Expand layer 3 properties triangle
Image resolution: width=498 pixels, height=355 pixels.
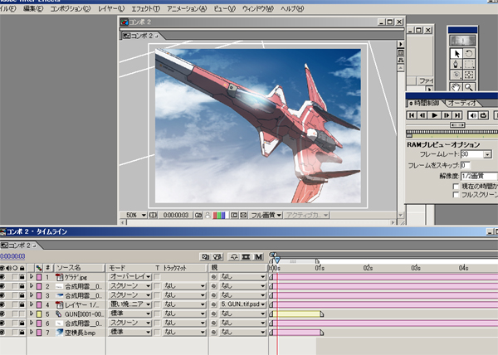click(x=32, y=295)
